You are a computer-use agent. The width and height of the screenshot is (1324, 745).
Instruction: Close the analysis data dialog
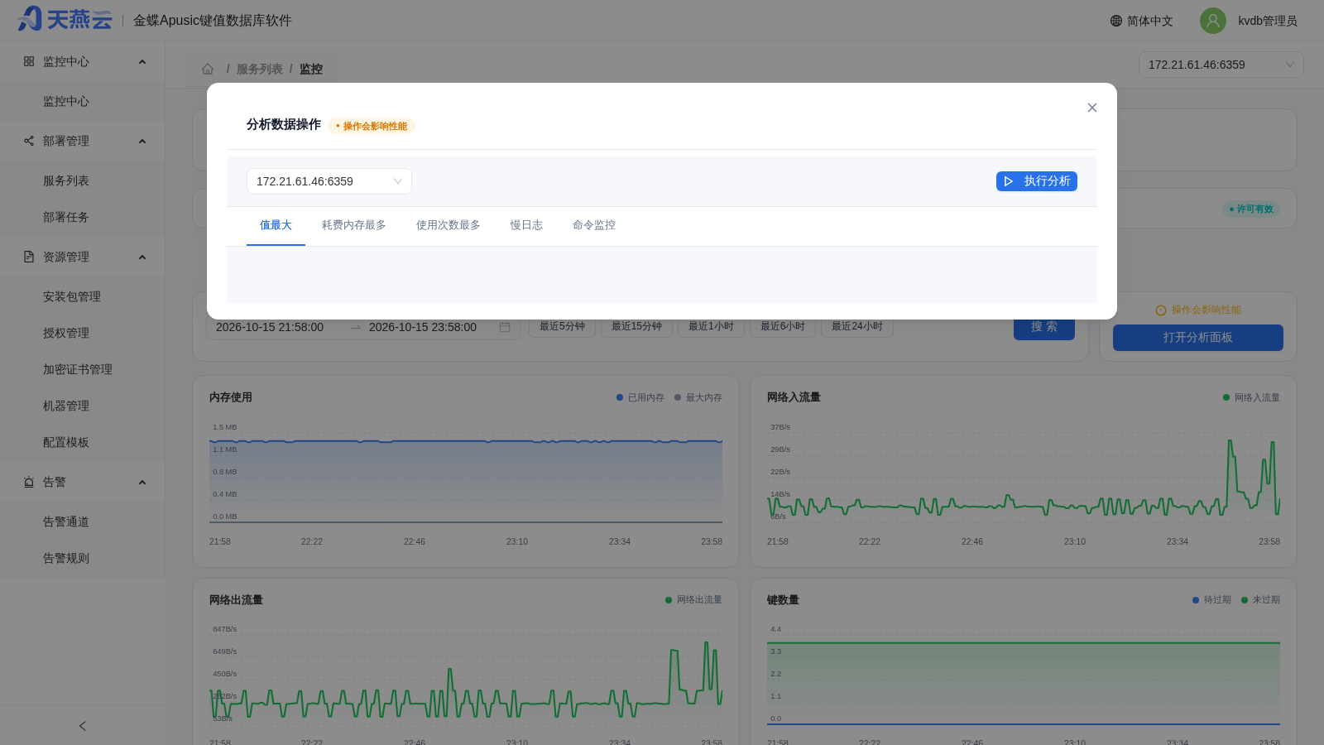[1092, 108]
